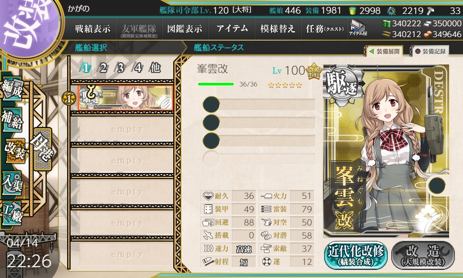463x278 pixels.
Task: Select the 補給 resupply sidebar icon
Action: [12, 120]
